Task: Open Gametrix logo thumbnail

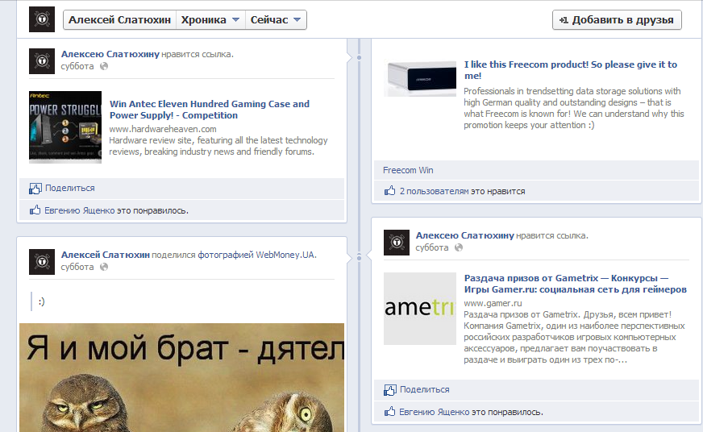Action: pos(420,309)
